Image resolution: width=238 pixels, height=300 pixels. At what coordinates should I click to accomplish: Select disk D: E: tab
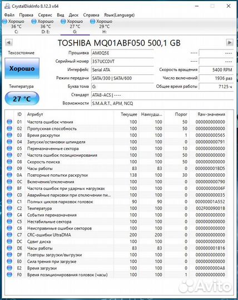tap(46, 27)
